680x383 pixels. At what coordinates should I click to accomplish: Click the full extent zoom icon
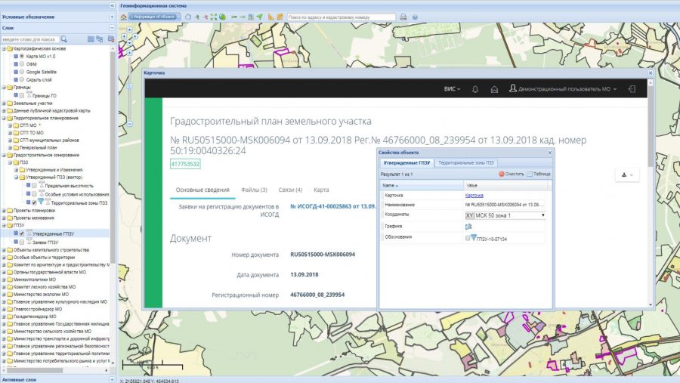(x=214, y=17)
